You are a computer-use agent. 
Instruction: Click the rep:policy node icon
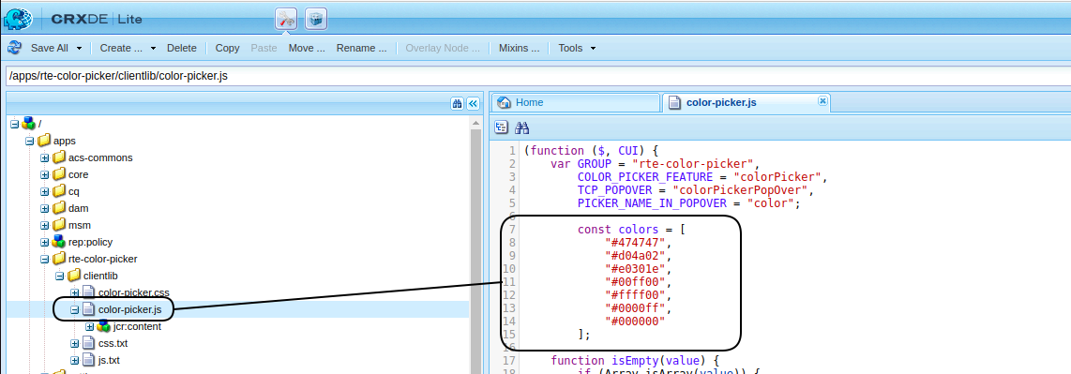(59, 242)
